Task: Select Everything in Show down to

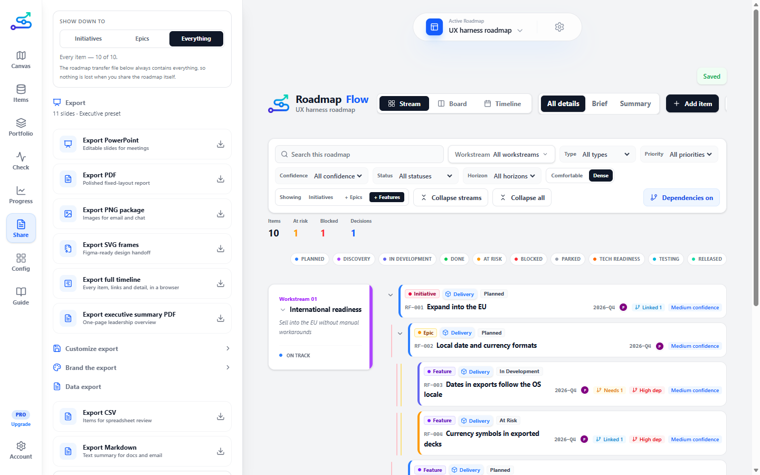Action: click(196, 39)
